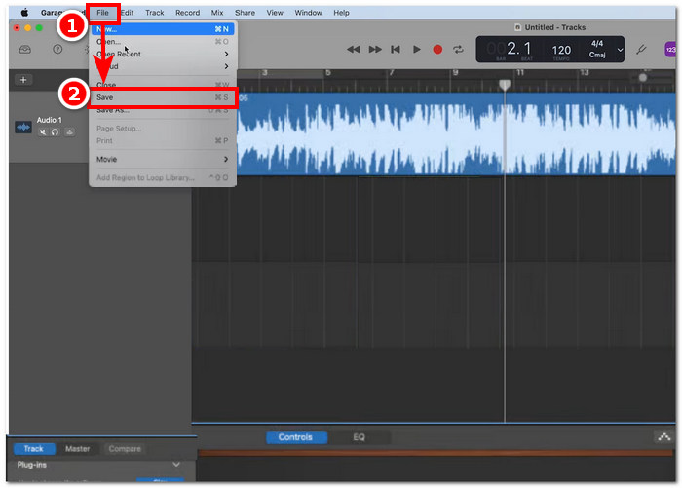Viewport: 682px width, 488px height.
Task: Click the Rewind transport button
Action: pos(353,49)
